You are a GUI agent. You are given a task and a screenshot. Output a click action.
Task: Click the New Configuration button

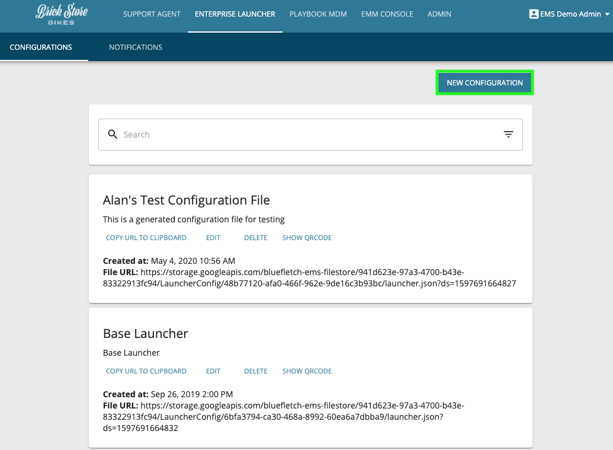[x=484, y=82]
